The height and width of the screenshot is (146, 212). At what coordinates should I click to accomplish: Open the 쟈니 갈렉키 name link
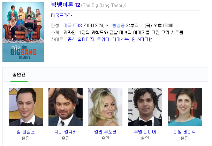coord(66,132)
